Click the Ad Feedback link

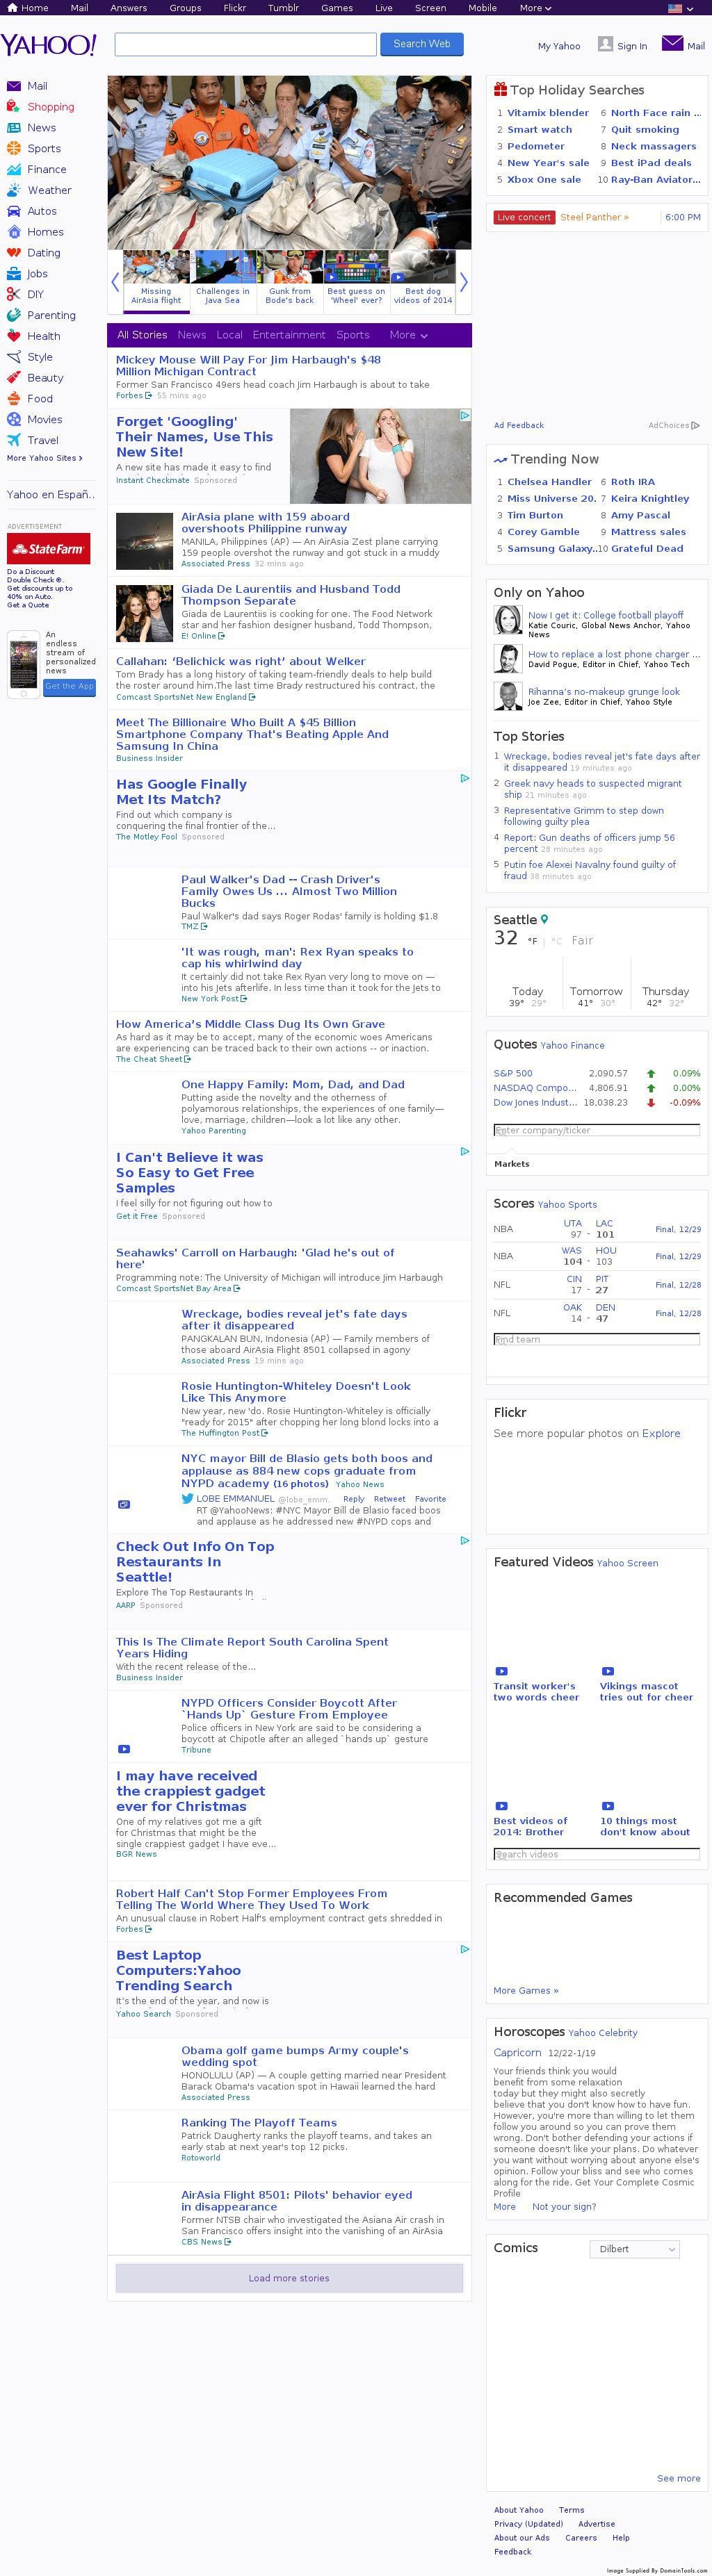[518, 425]
